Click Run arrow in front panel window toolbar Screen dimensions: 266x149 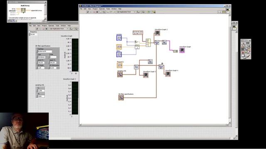click(x=37, y=29)
